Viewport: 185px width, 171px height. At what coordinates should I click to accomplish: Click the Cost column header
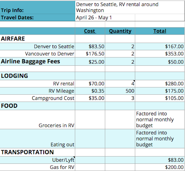pyautogui.click(x=90, y=31)
